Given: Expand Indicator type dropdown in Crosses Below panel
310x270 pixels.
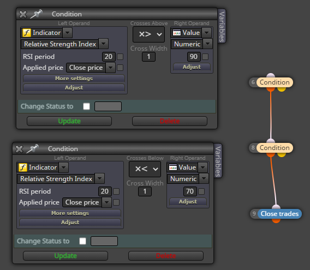Looking at the screenshot, I should point(64,167).
